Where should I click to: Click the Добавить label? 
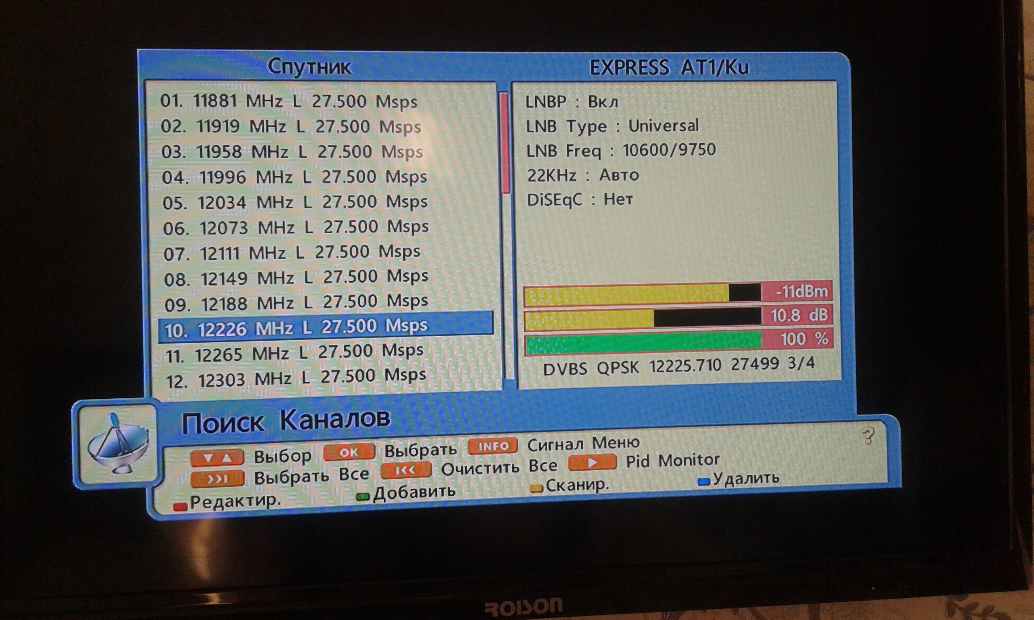(x=414, y=493)
